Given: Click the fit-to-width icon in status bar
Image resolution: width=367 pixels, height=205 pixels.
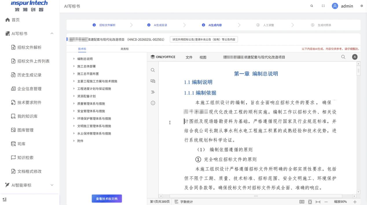Looking at the screenshot, I should click(x=318, y=202).
